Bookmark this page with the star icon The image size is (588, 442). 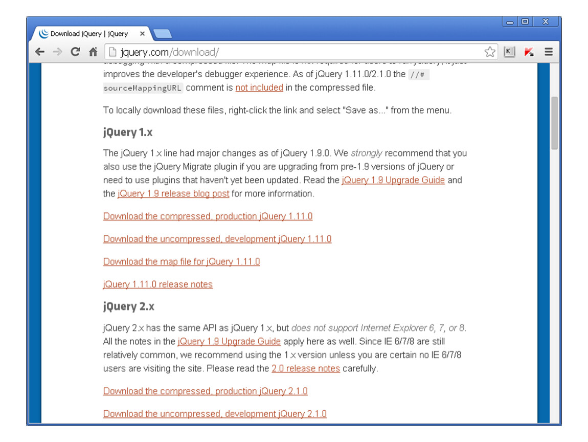[489, 52]
